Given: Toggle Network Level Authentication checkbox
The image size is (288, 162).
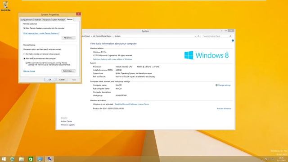Looking at the screenshot, I should pos(27,63).
